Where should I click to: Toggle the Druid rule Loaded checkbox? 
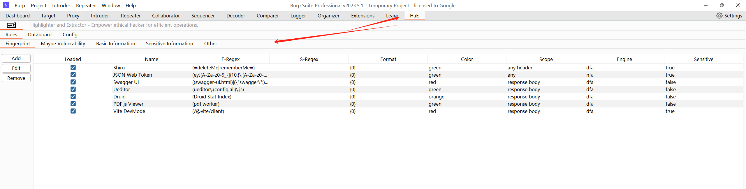pos(73,96)
